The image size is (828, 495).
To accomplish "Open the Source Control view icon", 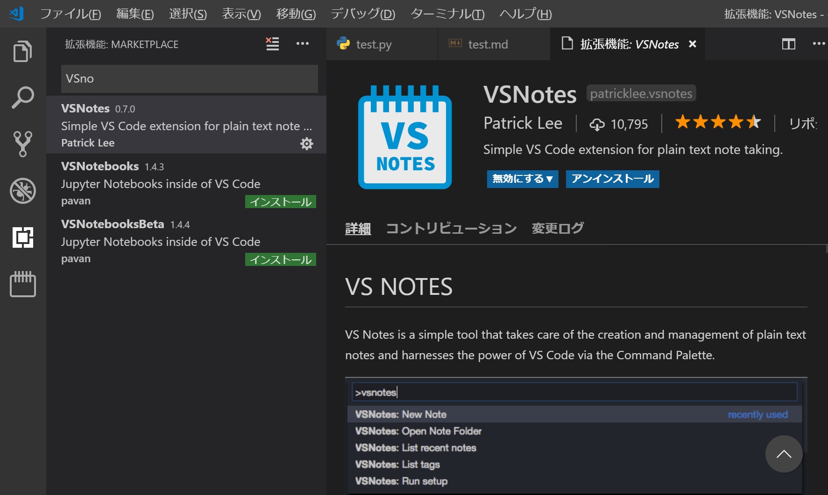I will (x=22, y=144).
